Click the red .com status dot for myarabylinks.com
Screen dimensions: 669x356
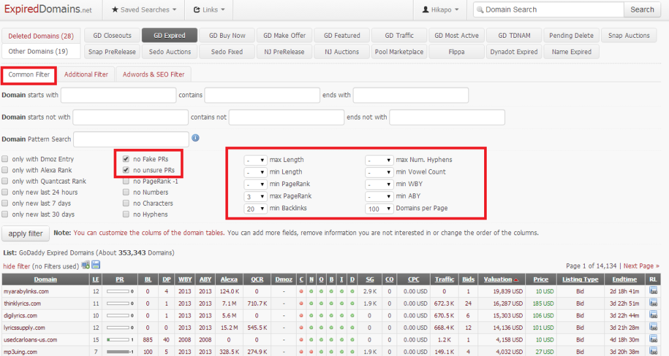point(301,291)
